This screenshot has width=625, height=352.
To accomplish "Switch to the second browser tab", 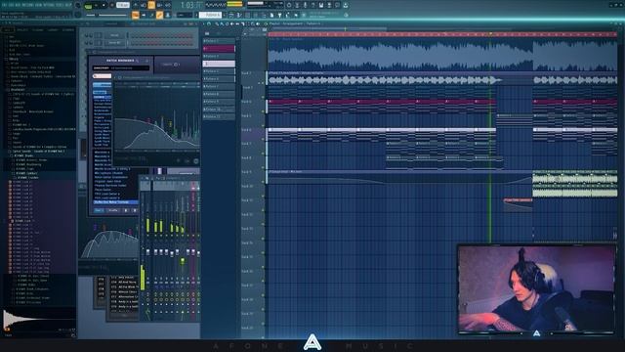I will pos(22,30).
